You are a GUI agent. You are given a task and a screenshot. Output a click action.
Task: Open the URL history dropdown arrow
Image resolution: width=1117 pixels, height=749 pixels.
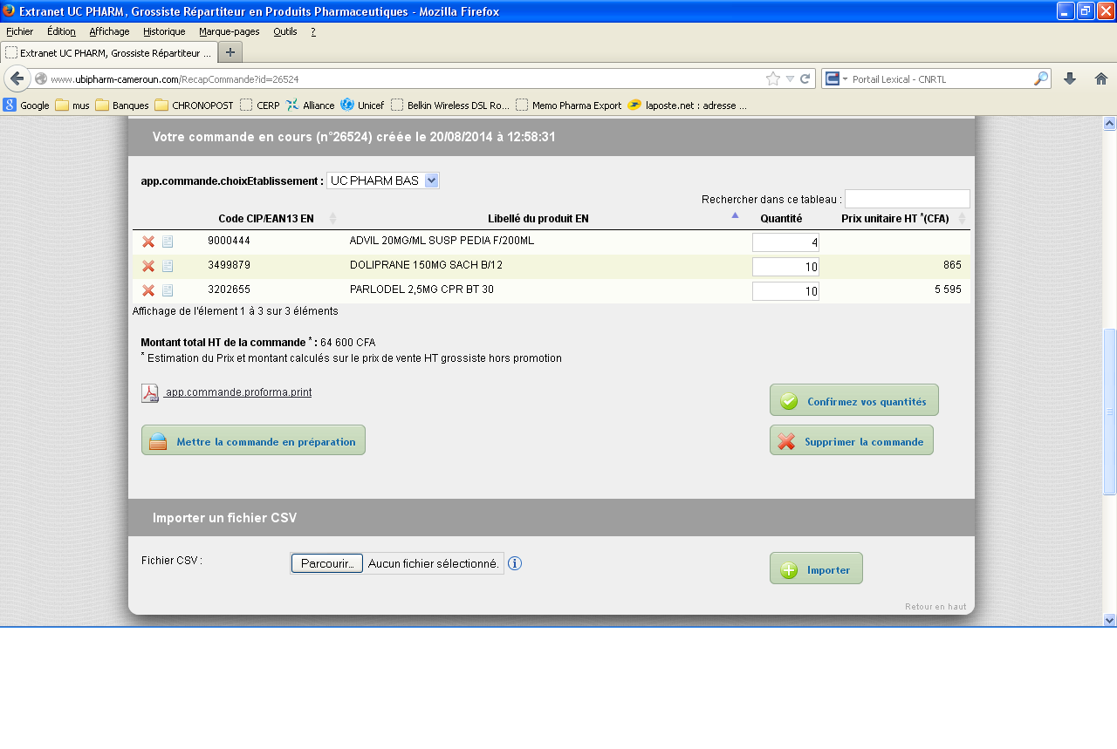point(790,78)
